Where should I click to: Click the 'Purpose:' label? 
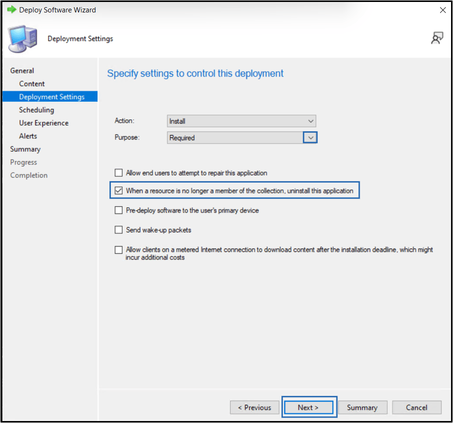pos(127,137)
